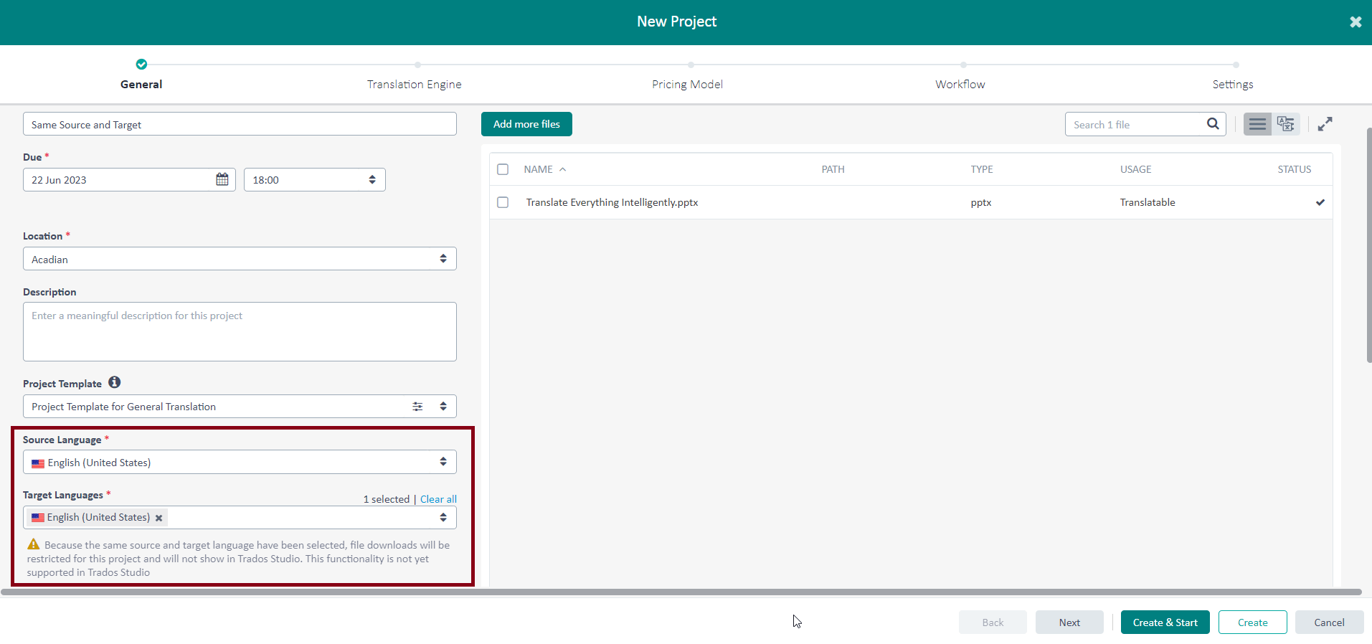
Task: Open the Location dropdown showing Acadian
Action: 240,259
